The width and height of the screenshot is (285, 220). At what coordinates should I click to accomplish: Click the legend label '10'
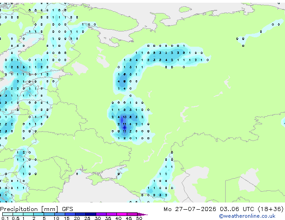point(56,218)
